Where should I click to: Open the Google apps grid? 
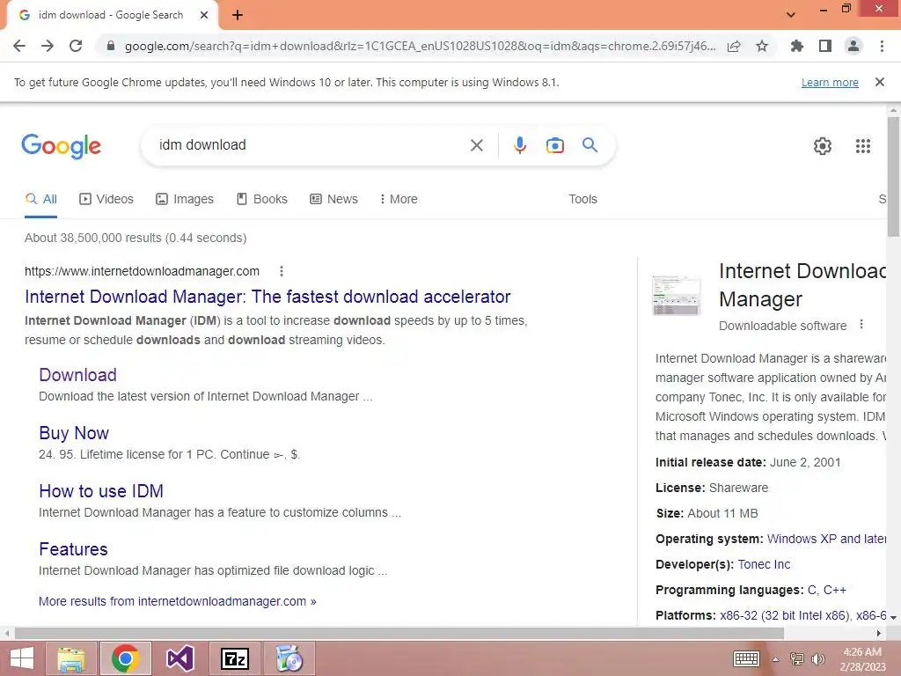(863, 146)
